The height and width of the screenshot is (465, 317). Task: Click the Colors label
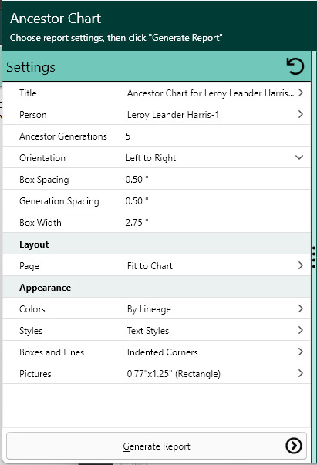pos(32,309)
